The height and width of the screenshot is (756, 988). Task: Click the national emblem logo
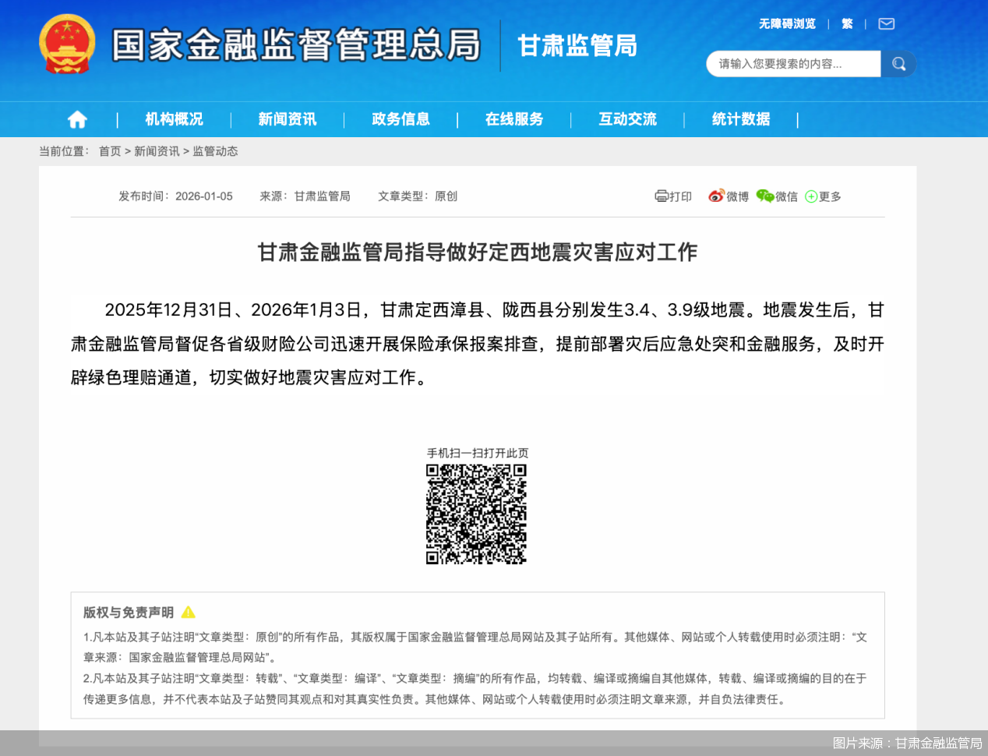coord(66,44)
